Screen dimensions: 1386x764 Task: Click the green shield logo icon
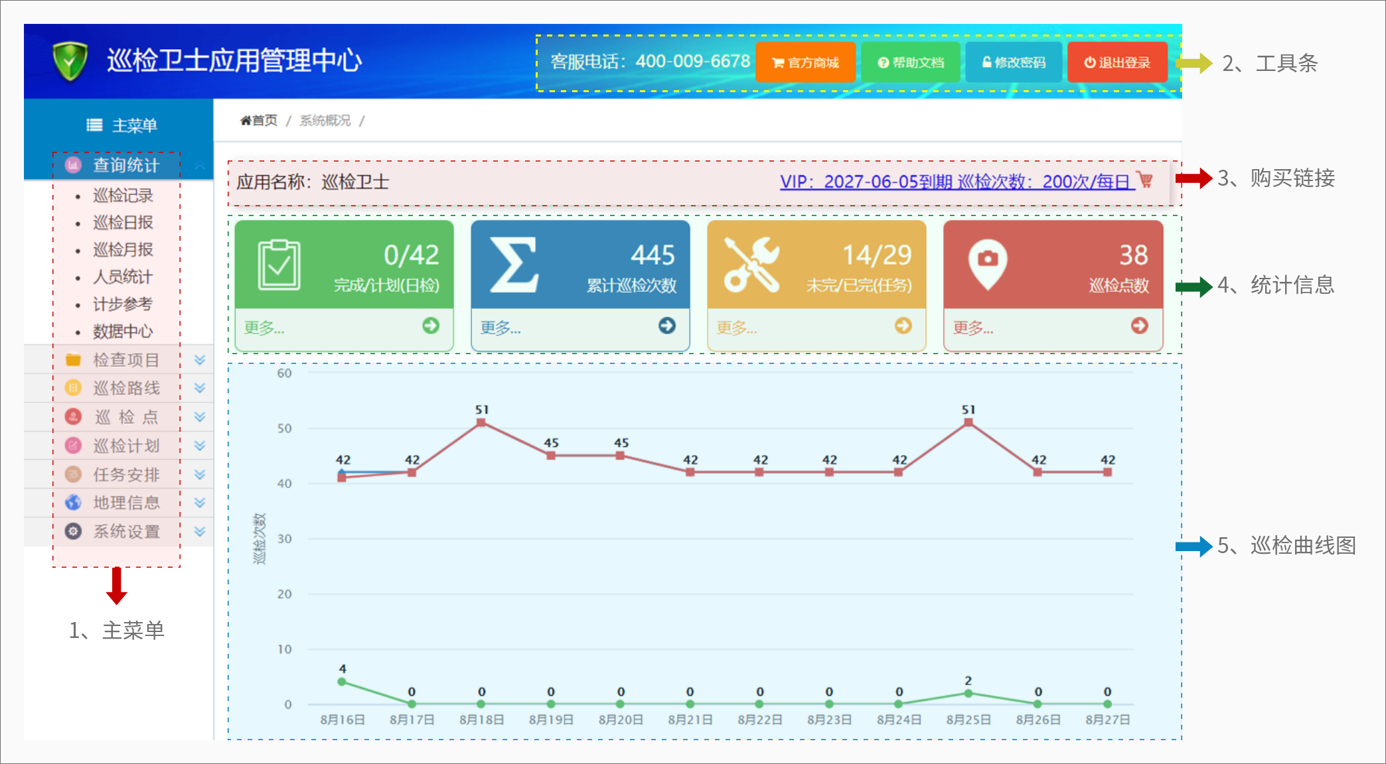(70, 61)
